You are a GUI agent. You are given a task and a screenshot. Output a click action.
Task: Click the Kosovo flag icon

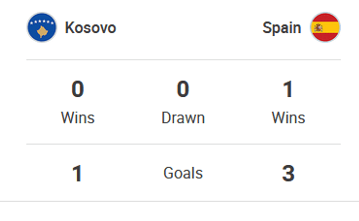pyautogui.click(x=42, y=28)
